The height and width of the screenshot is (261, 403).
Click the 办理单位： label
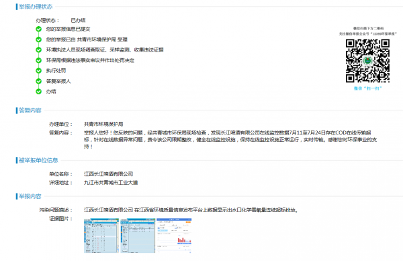(60, 124)
